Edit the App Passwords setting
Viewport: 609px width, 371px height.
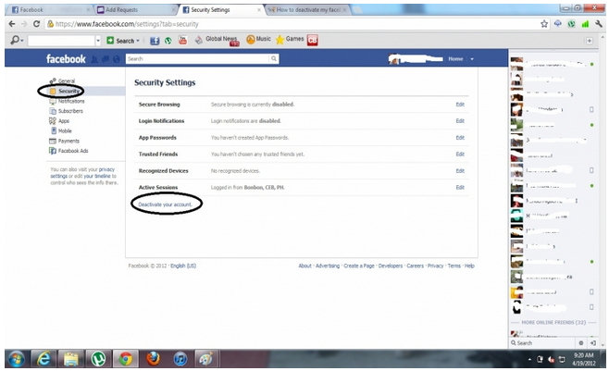click(460, 138)
